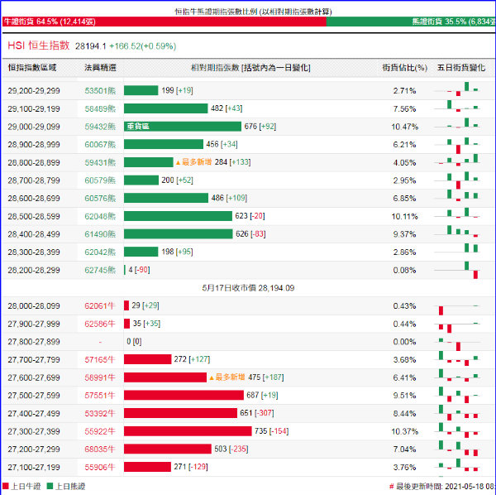Click the red 牛證街貨 64.5% bar segment

(x=165, y=22)
